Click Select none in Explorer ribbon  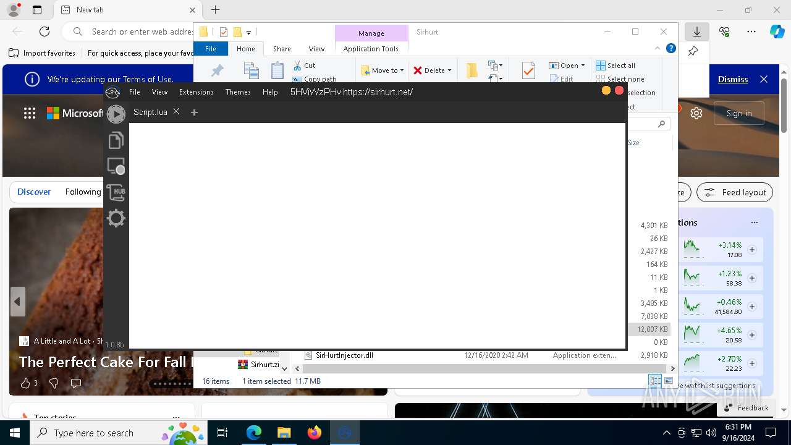pyautogui.click(x=620, y=79)
